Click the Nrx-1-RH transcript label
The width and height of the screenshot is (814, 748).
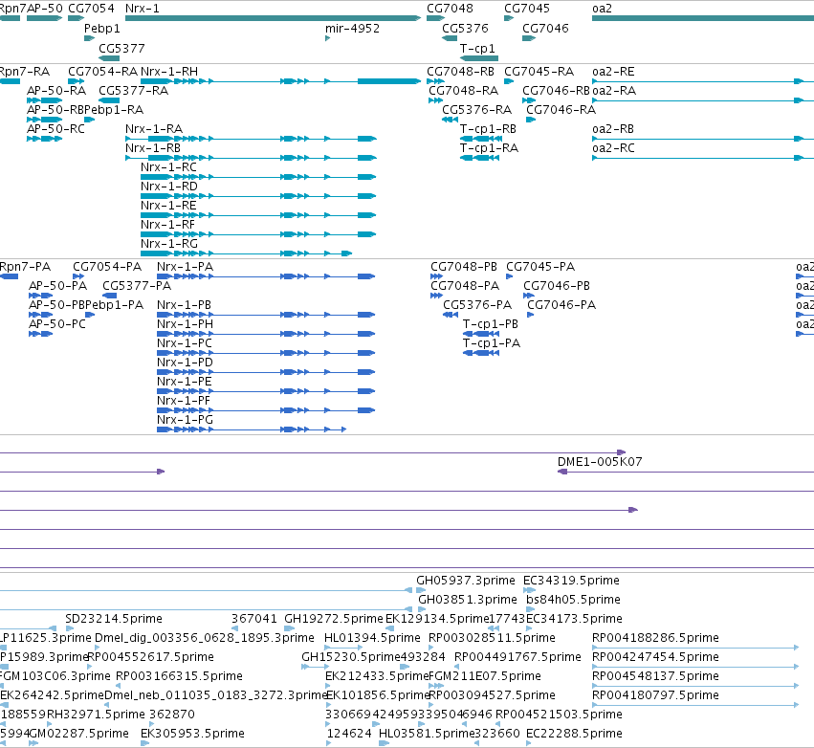168,71
